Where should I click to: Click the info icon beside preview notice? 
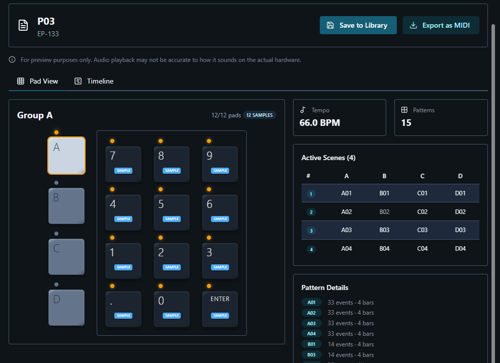point(13,60)
